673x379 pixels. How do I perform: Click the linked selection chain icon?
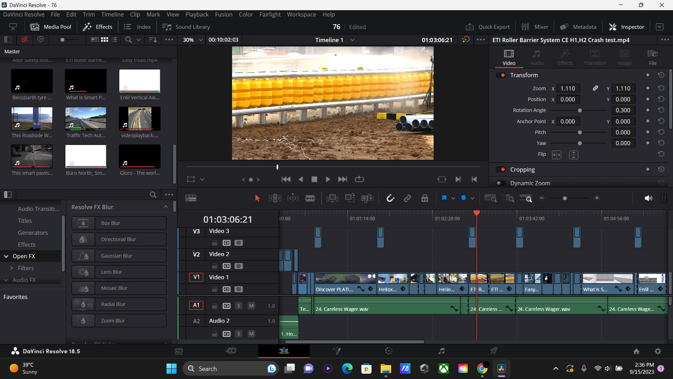[x=407, y=198]
